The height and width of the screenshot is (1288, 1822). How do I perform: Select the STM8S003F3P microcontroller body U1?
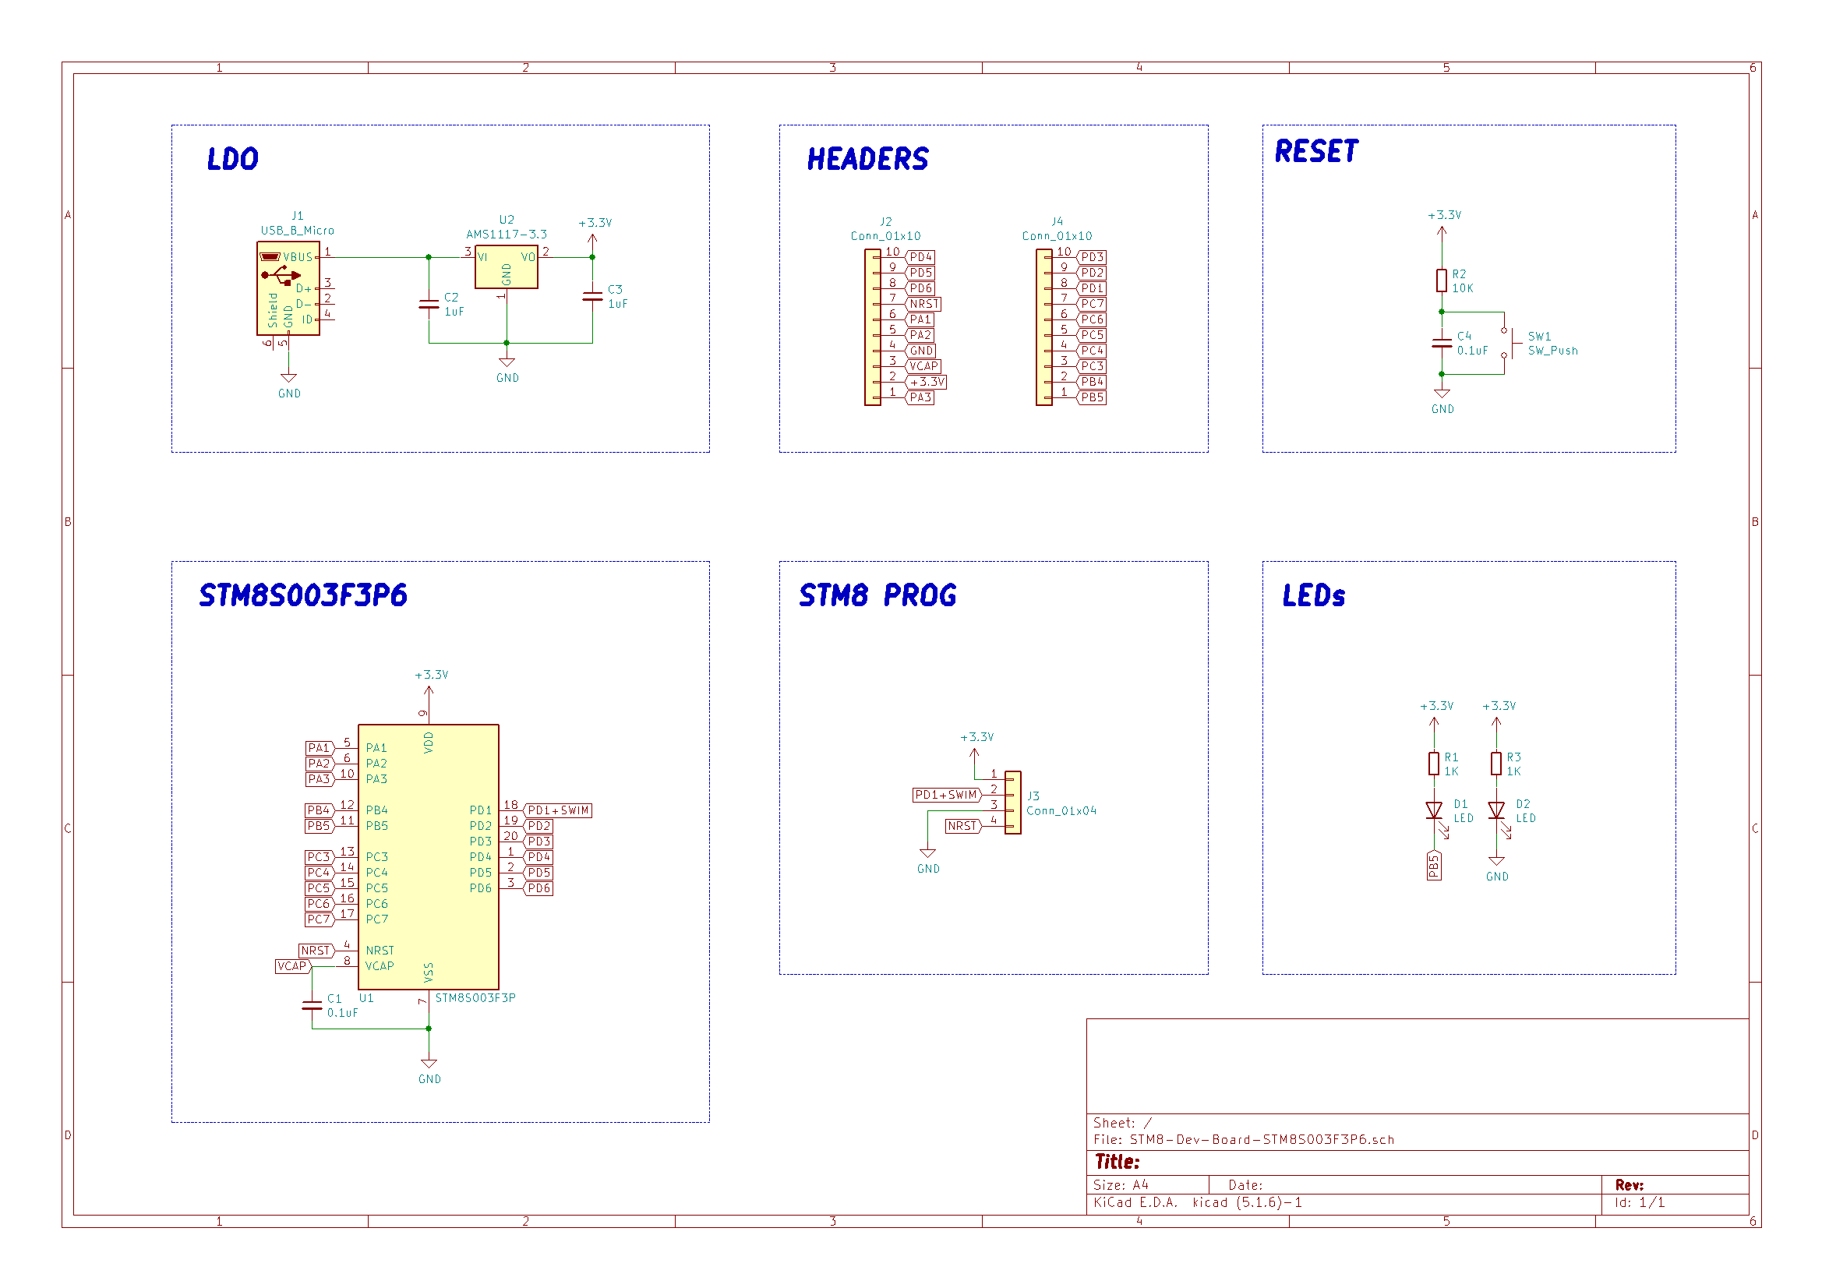[x=429, y=857]
